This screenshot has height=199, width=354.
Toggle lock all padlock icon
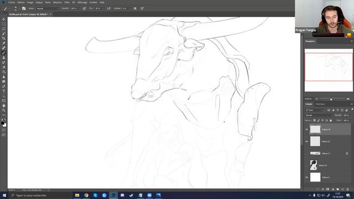pyautogui.click(x=331, y=121)
